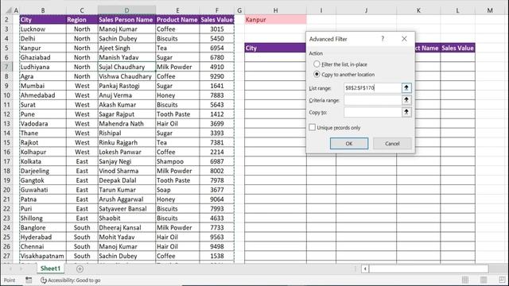Select the Mahendra Nath cell

(126, 124)
